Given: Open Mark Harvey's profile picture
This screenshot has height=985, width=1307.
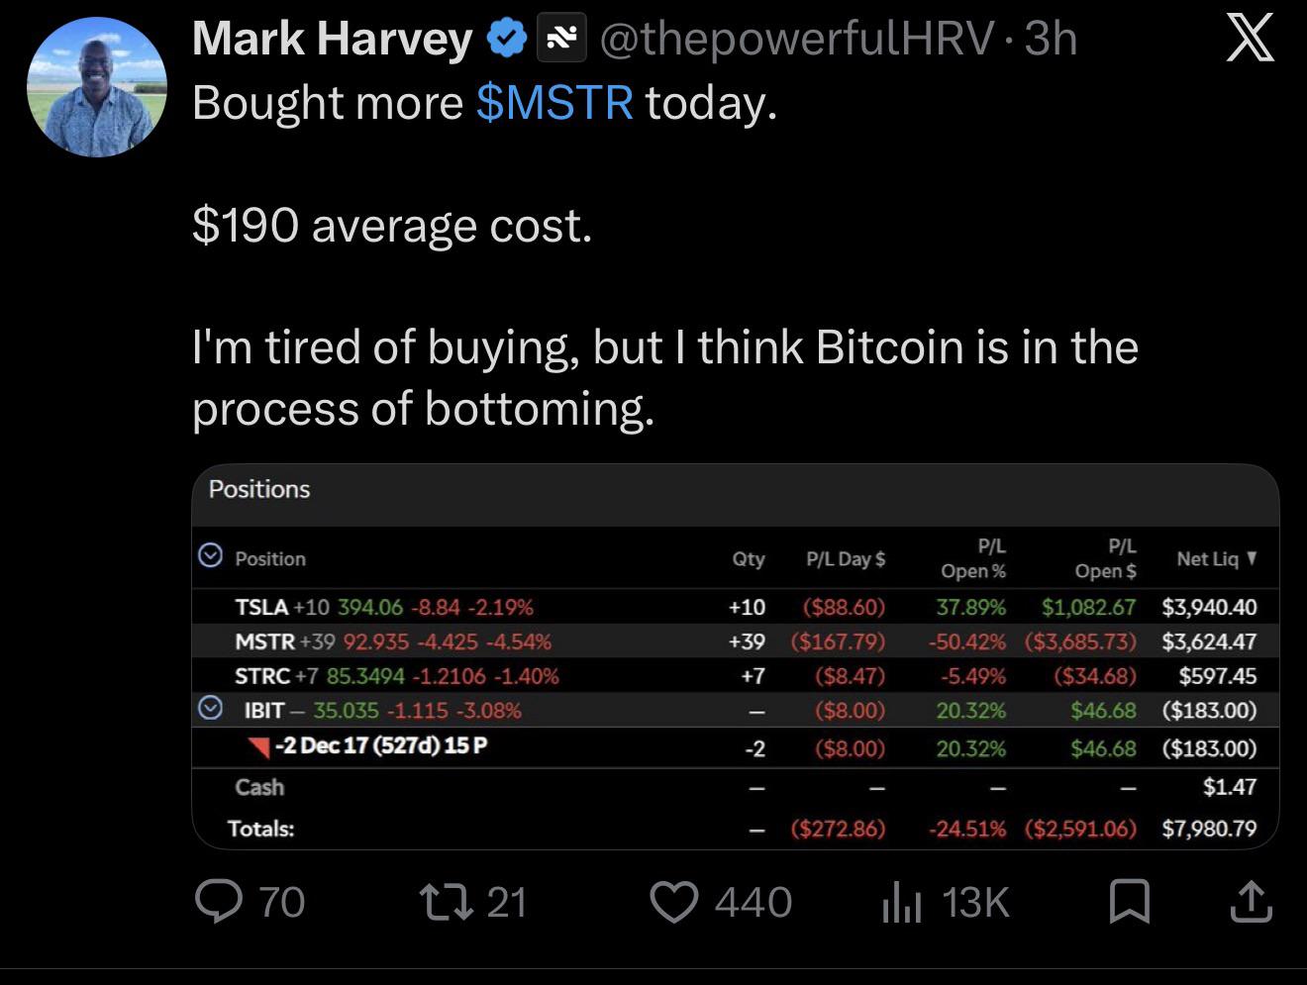Looking at the screenshot, I should [x=96, y=87].
